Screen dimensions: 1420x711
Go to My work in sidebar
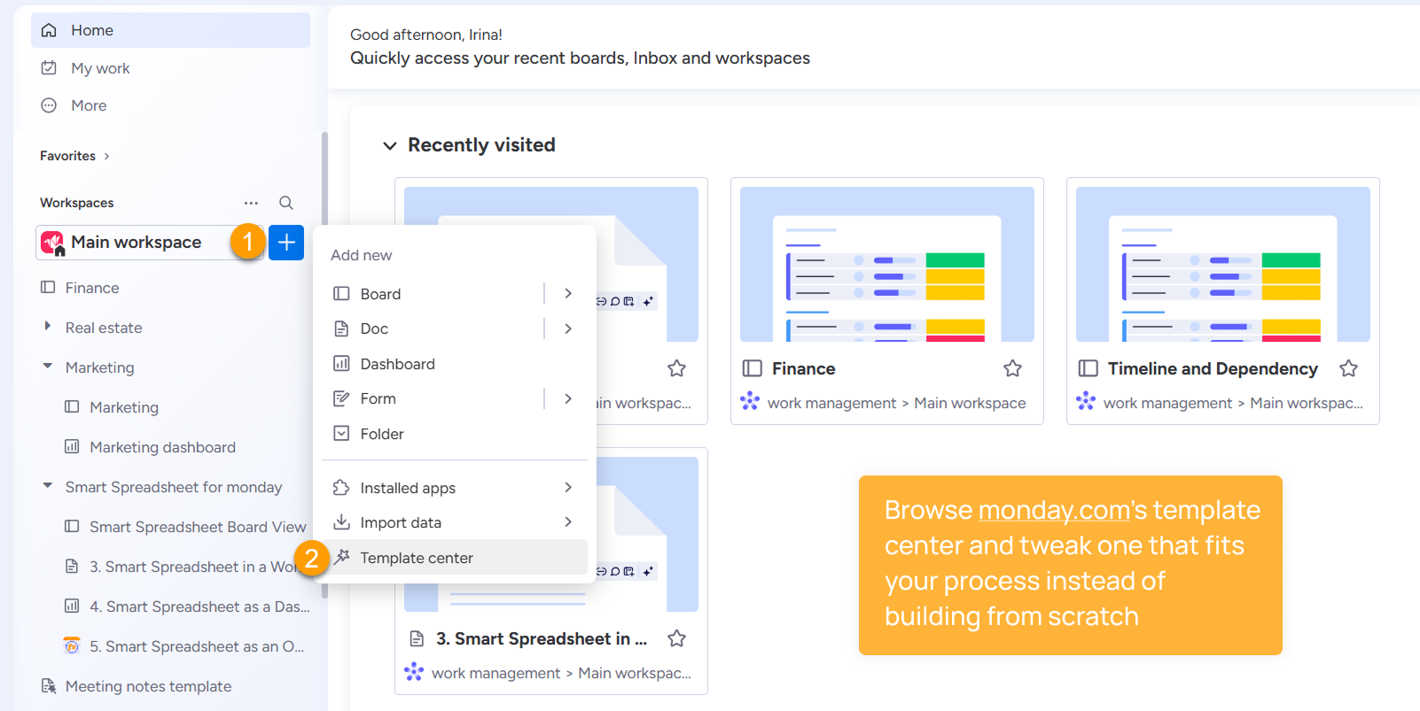point(100,68)
